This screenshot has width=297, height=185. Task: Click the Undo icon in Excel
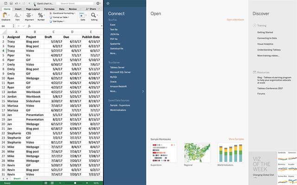(x=17, y=3)
